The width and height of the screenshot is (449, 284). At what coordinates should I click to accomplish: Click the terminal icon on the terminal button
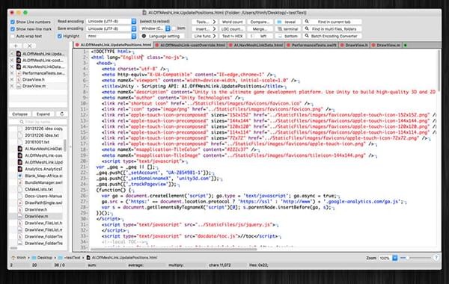click(x=280, y=29)
